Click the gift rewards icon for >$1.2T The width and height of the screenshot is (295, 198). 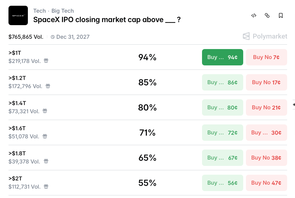pyautogui.click(x=48, y=86)
